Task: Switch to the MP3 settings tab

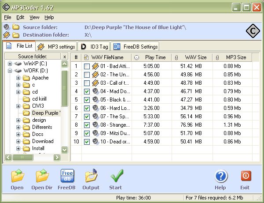Action: click(x=56, y=47)
